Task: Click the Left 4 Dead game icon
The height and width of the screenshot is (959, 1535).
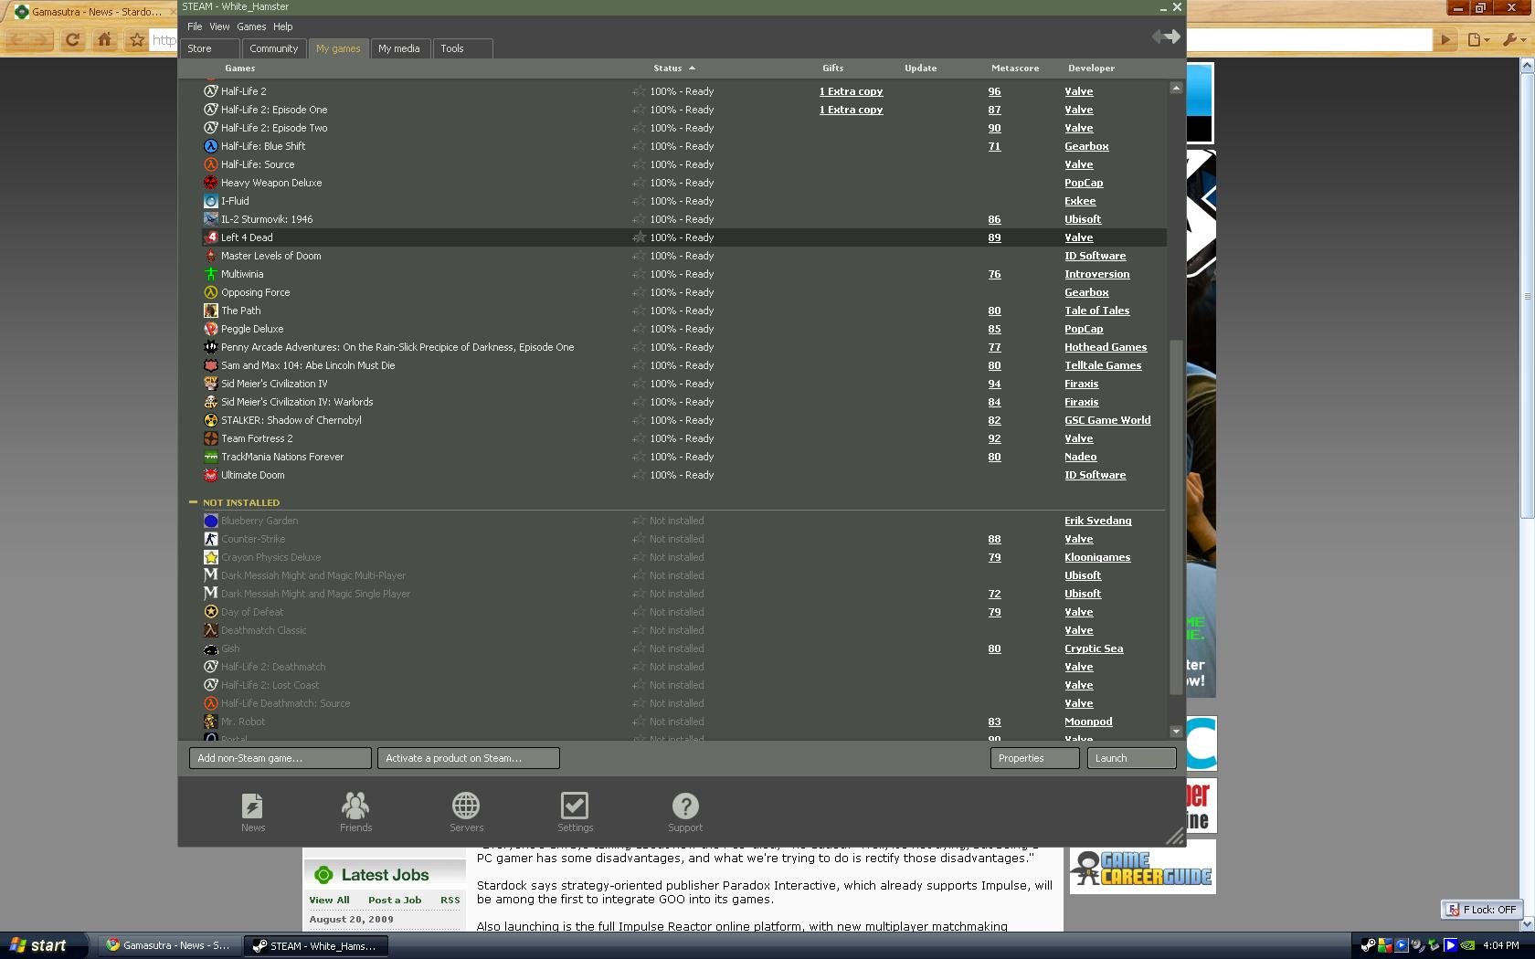Action: point(211,237)
